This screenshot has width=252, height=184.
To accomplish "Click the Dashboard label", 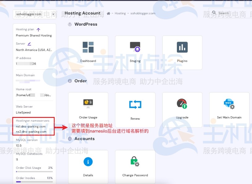I will pos(88,61).
